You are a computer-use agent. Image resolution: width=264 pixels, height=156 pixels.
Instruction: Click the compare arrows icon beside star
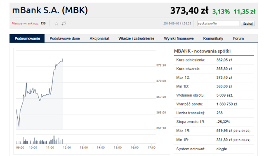pyautogui.click(x=64, y=24)
